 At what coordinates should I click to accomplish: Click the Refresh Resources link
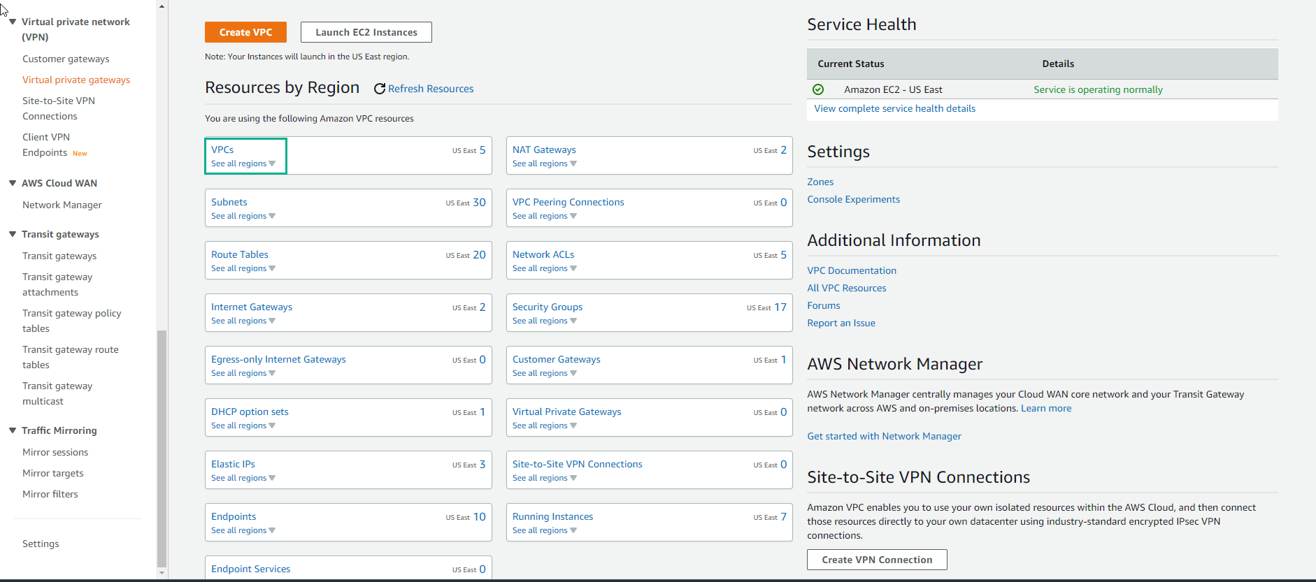[x=431, y=89]
